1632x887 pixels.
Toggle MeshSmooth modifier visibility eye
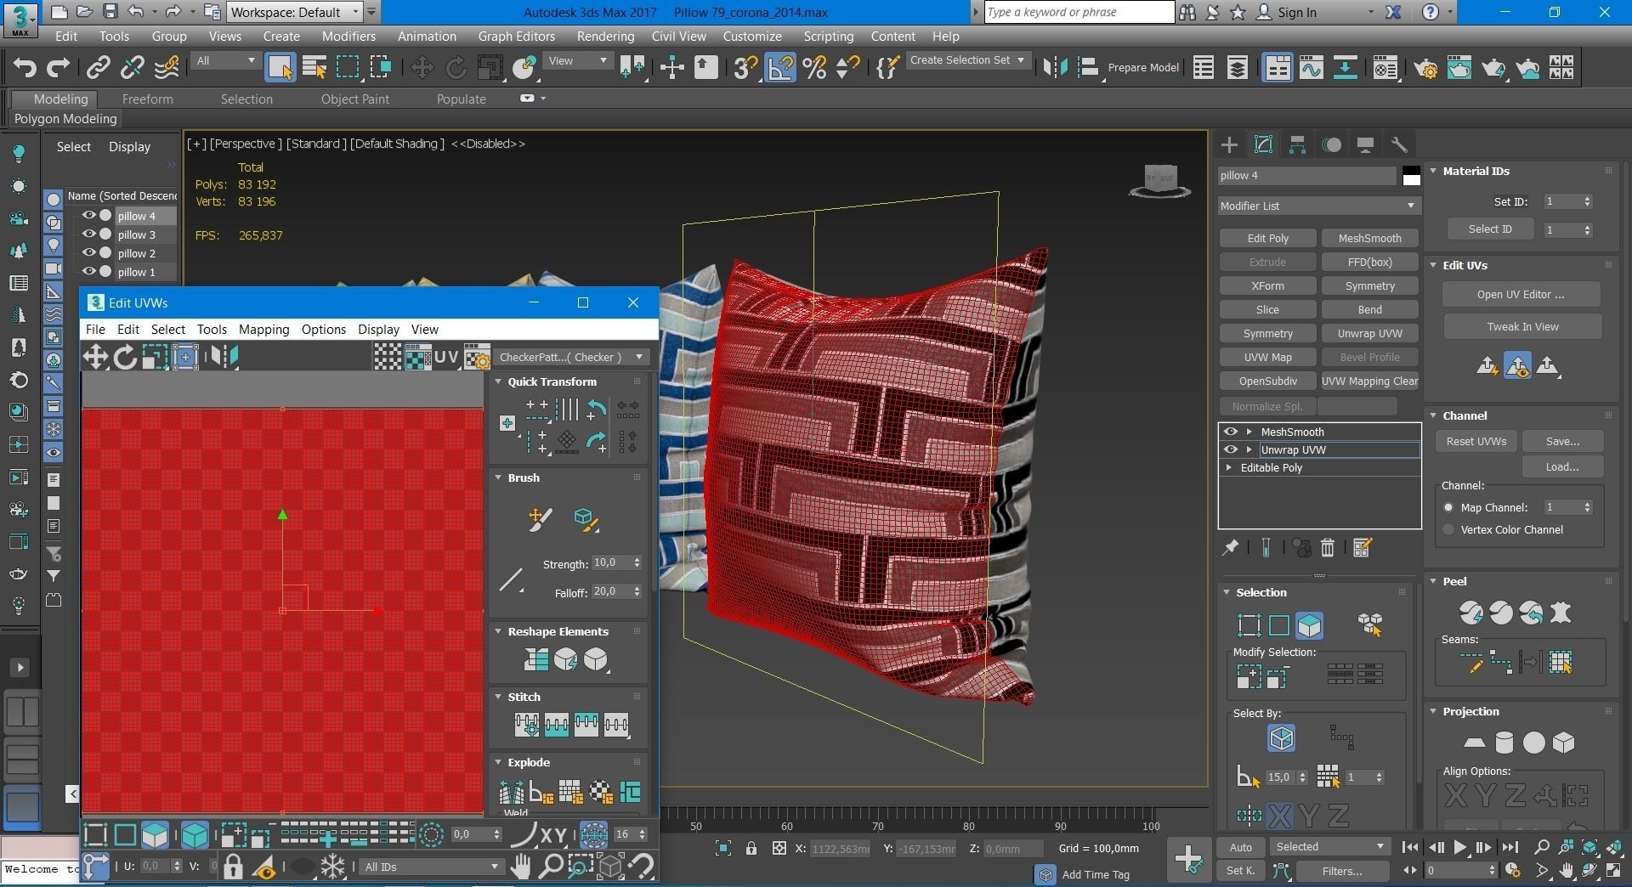pos(1230,432)
